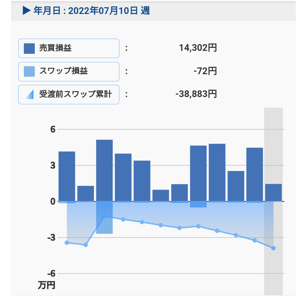Click the leftmost dark blue profit bar
The height and width of the screenshot is (296, 303).
point(67,176)
